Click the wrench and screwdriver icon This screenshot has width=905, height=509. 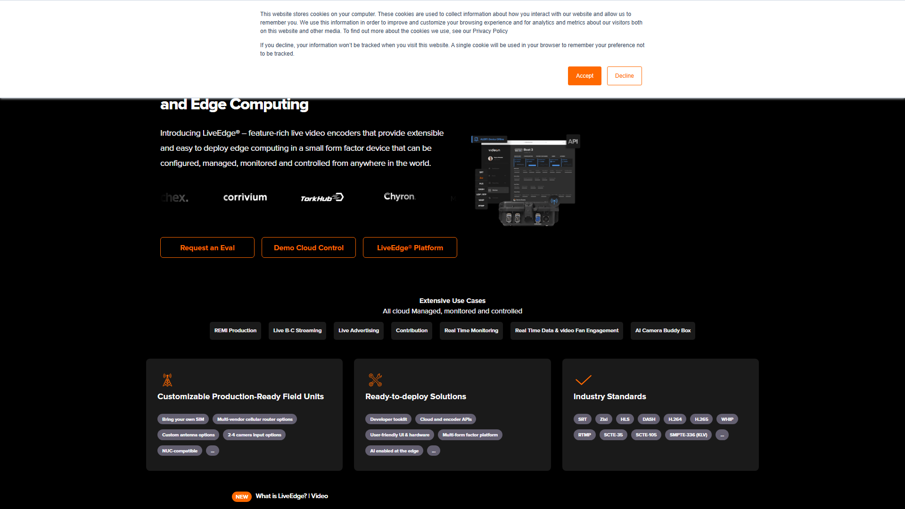pos(375,380)
